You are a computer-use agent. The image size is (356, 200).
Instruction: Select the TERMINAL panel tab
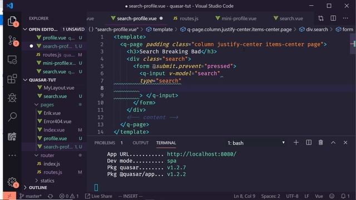point(166,143)
